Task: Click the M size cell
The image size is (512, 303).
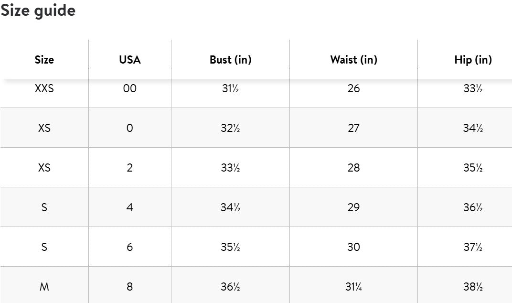Action: (44, 287)
